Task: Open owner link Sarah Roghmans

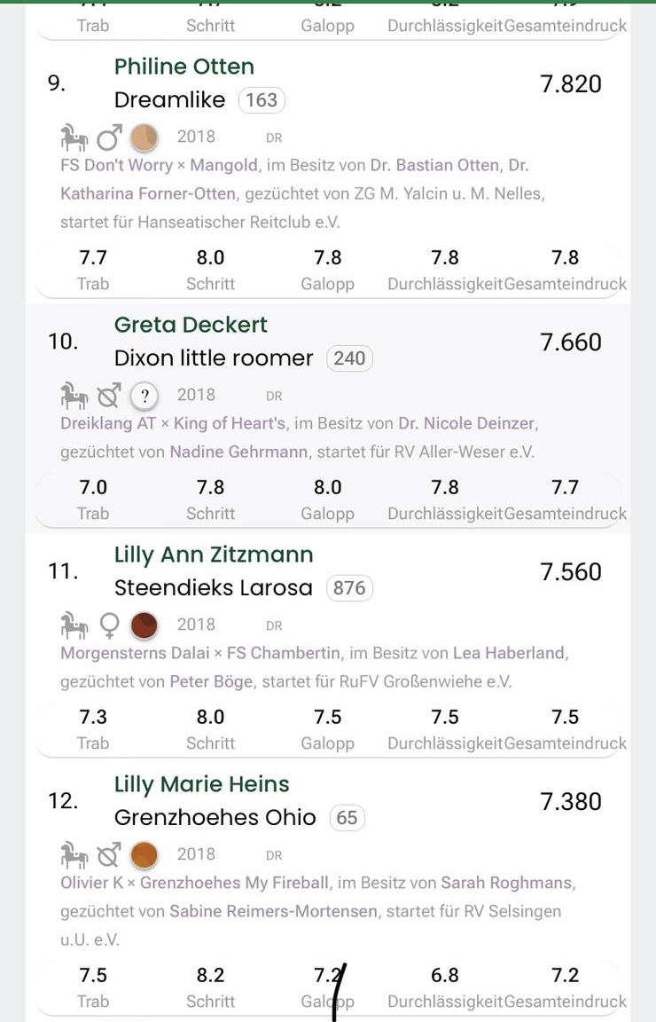Action: [x=507, y=883]
